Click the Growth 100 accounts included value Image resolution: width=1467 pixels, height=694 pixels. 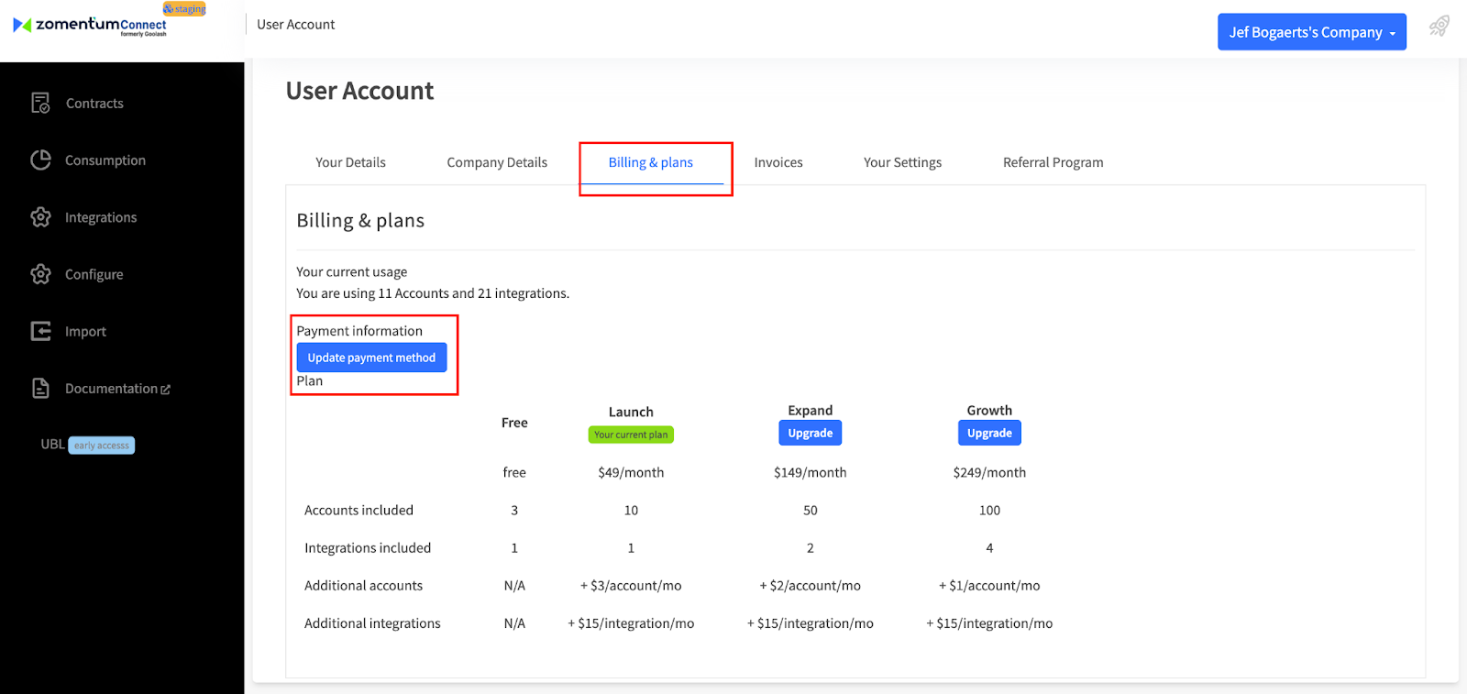click(x=989, y=510)
